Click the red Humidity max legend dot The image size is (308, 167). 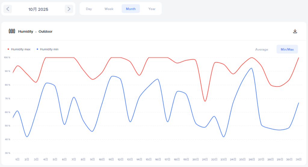8,49
